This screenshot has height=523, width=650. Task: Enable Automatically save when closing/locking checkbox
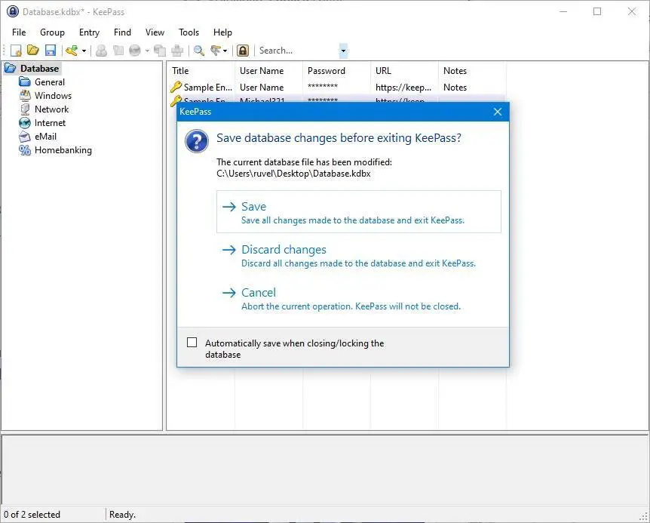tap(192, 343)
